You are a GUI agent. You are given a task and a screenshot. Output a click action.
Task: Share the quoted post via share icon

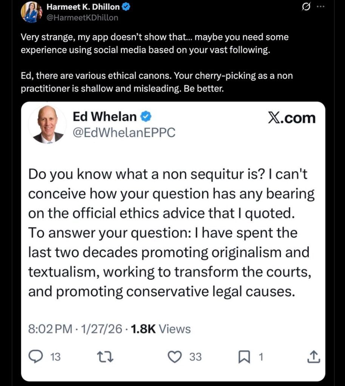tap(314, 356)
